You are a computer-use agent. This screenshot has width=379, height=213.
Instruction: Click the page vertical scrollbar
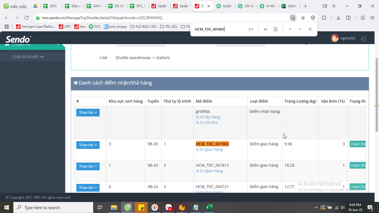pyautogui.click(x=377, y=94)
